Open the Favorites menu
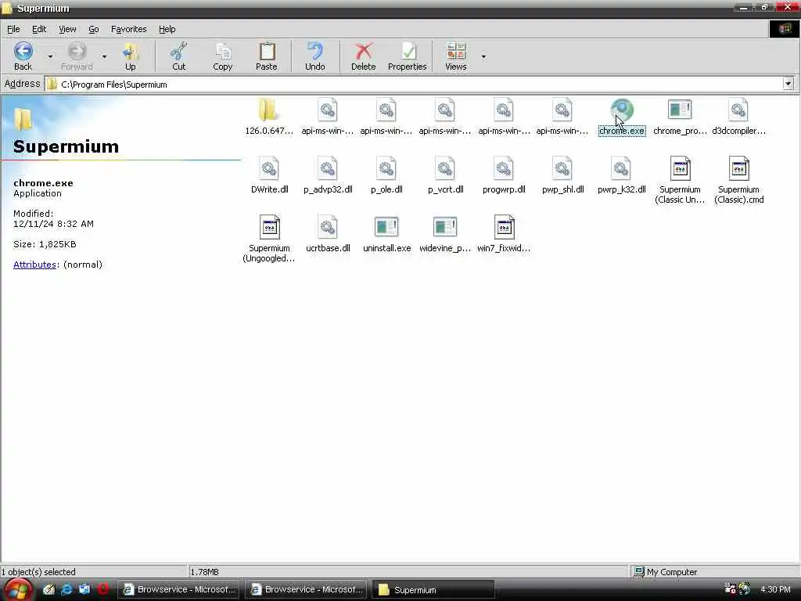 (129, 29)
